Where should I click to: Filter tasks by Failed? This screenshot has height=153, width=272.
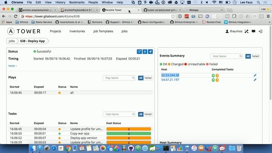point(148,114)
